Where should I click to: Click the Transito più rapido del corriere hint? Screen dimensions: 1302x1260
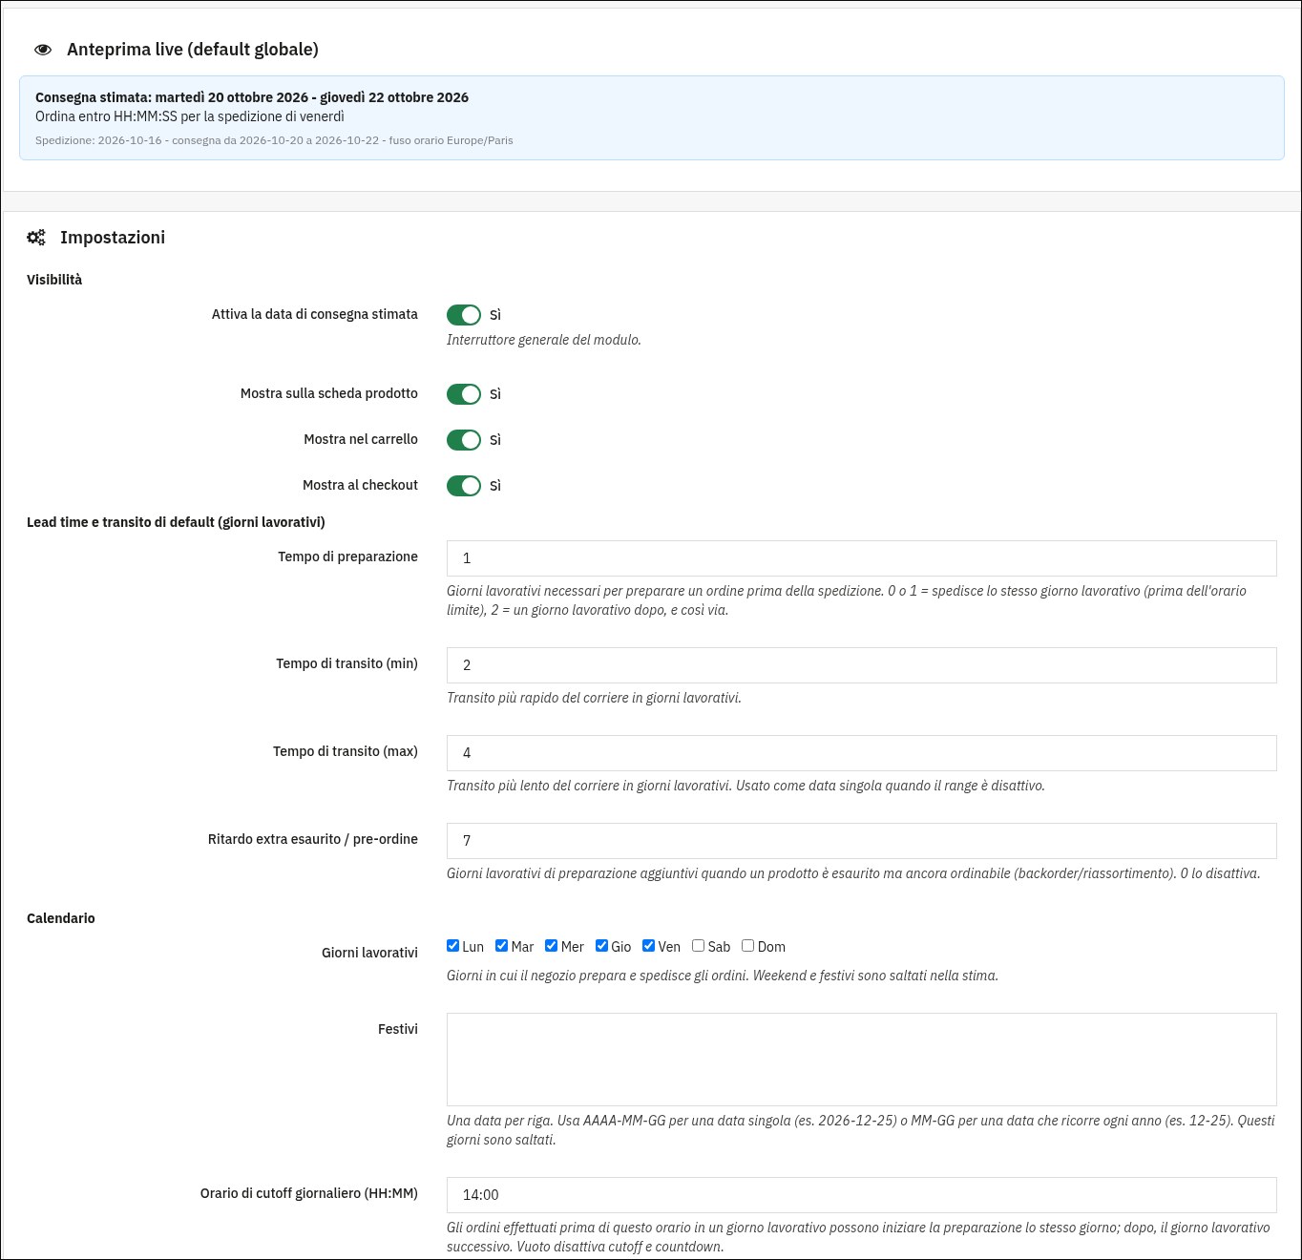pyautogui.click(x=594, y=698)
